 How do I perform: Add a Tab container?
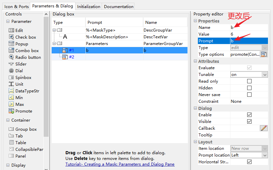click(16, 136)
